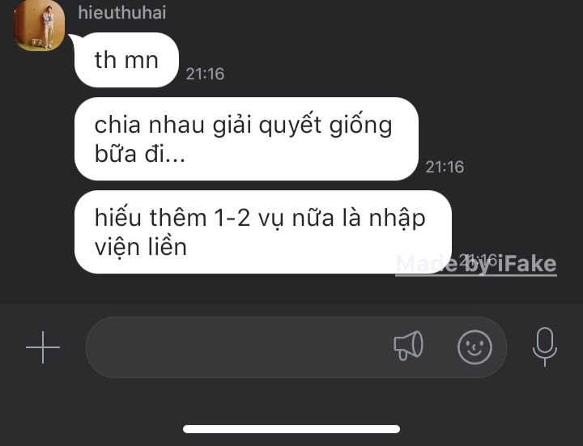583x446 pixels.
Task: Open the smiley emoji picker
Action: click(x=474, y=347)
